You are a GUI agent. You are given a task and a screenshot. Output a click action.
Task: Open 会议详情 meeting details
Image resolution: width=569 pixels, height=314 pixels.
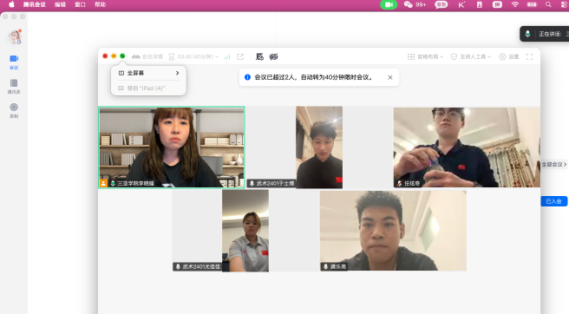tap(147, 56)
